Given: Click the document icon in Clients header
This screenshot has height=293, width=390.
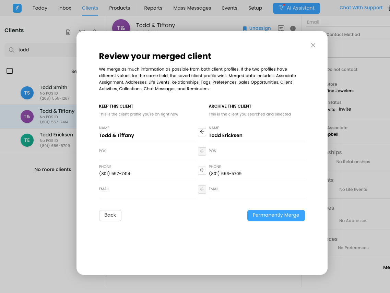Looking at the screenshot, I should (x=68, y=32).
